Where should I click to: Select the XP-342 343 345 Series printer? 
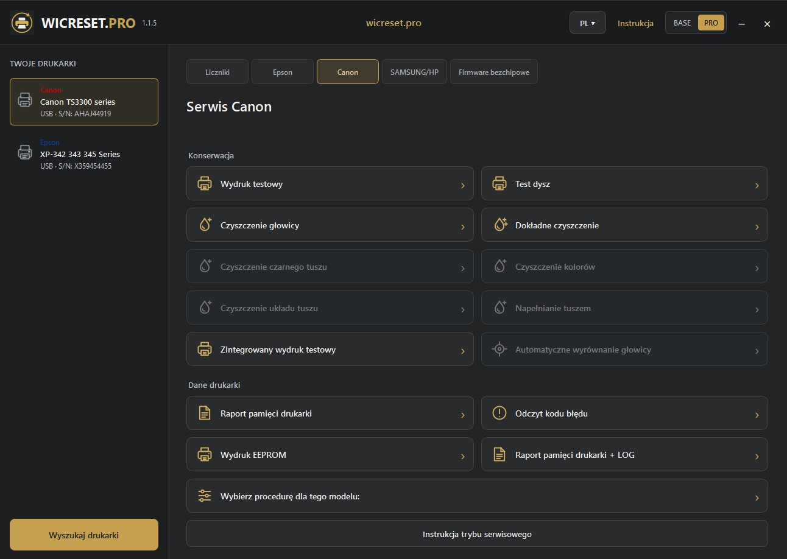coord(84,154)
